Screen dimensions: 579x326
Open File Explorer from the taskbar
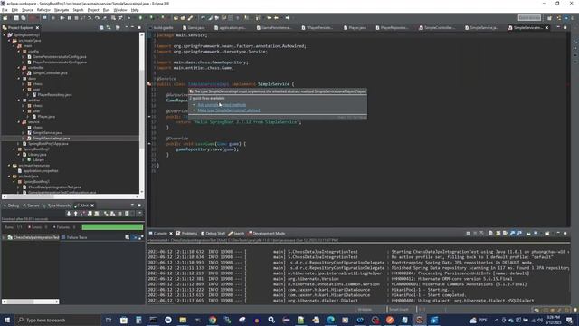(183, 320)
